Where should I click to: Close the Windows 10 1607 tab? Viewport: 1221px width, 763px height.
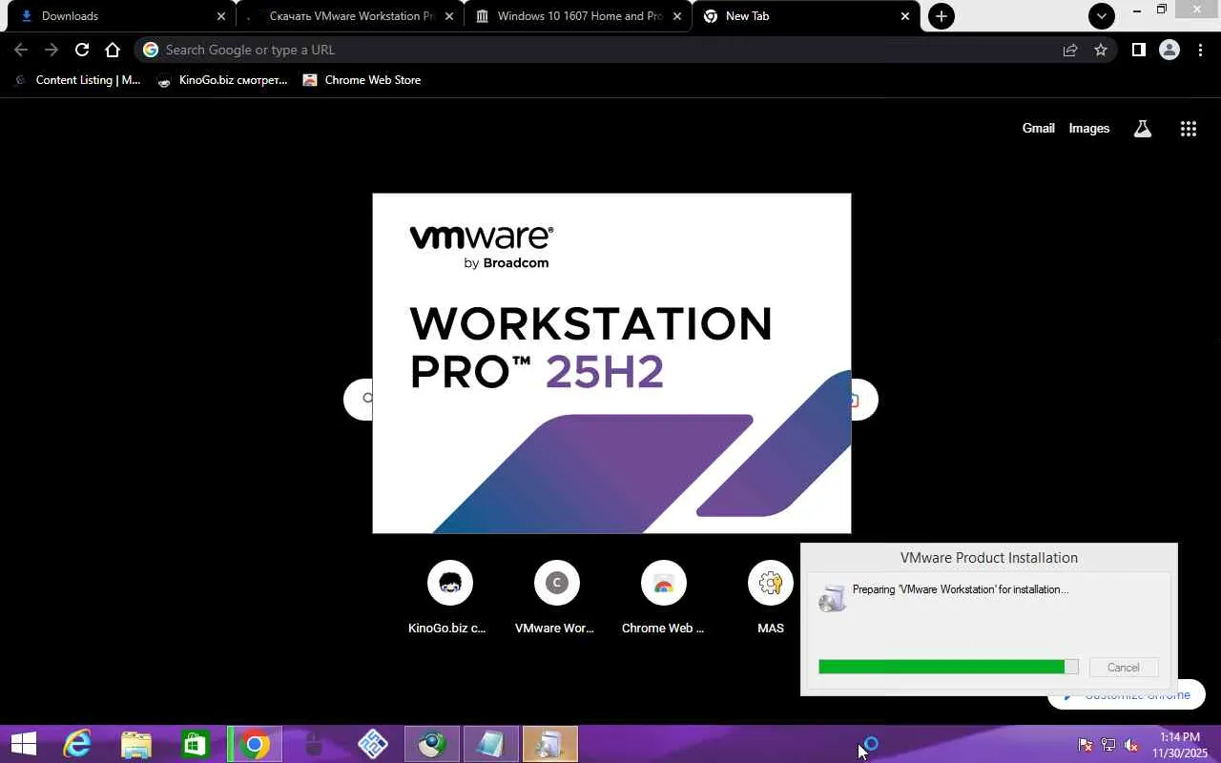(677, 16)
